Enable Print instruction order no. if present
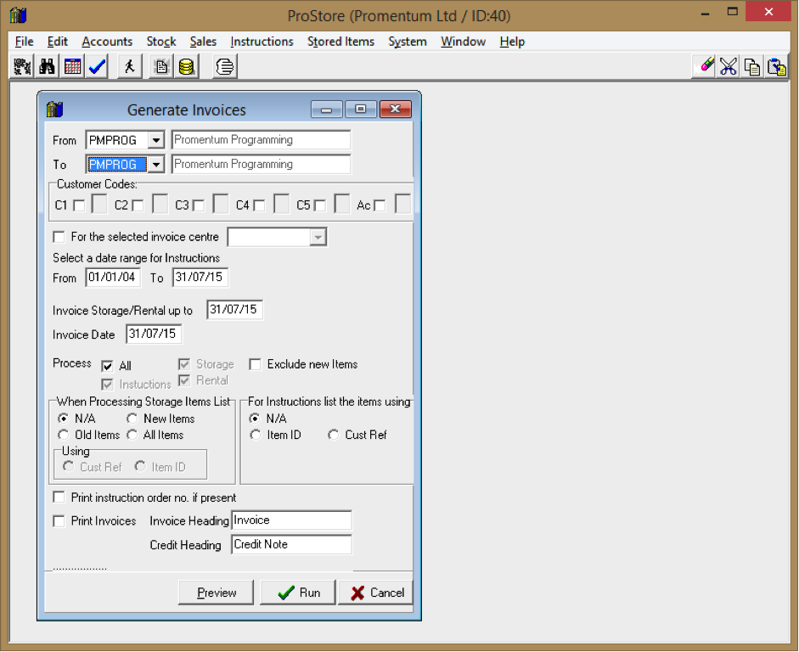 point(59,497)
